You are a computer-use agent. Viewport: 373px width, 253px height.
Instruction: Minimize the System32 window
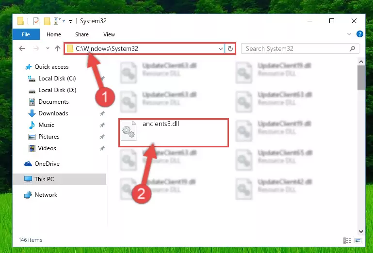310,21
